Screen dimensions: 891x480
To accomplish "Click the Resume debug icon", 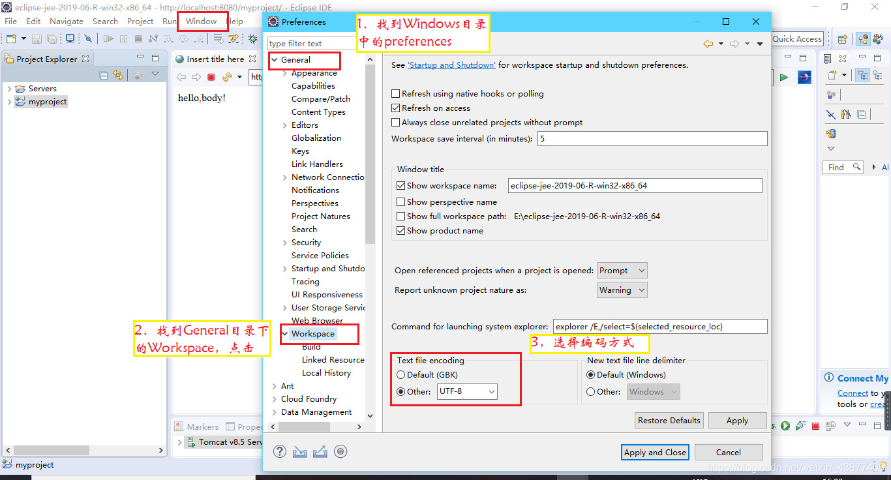I will 108,39.
